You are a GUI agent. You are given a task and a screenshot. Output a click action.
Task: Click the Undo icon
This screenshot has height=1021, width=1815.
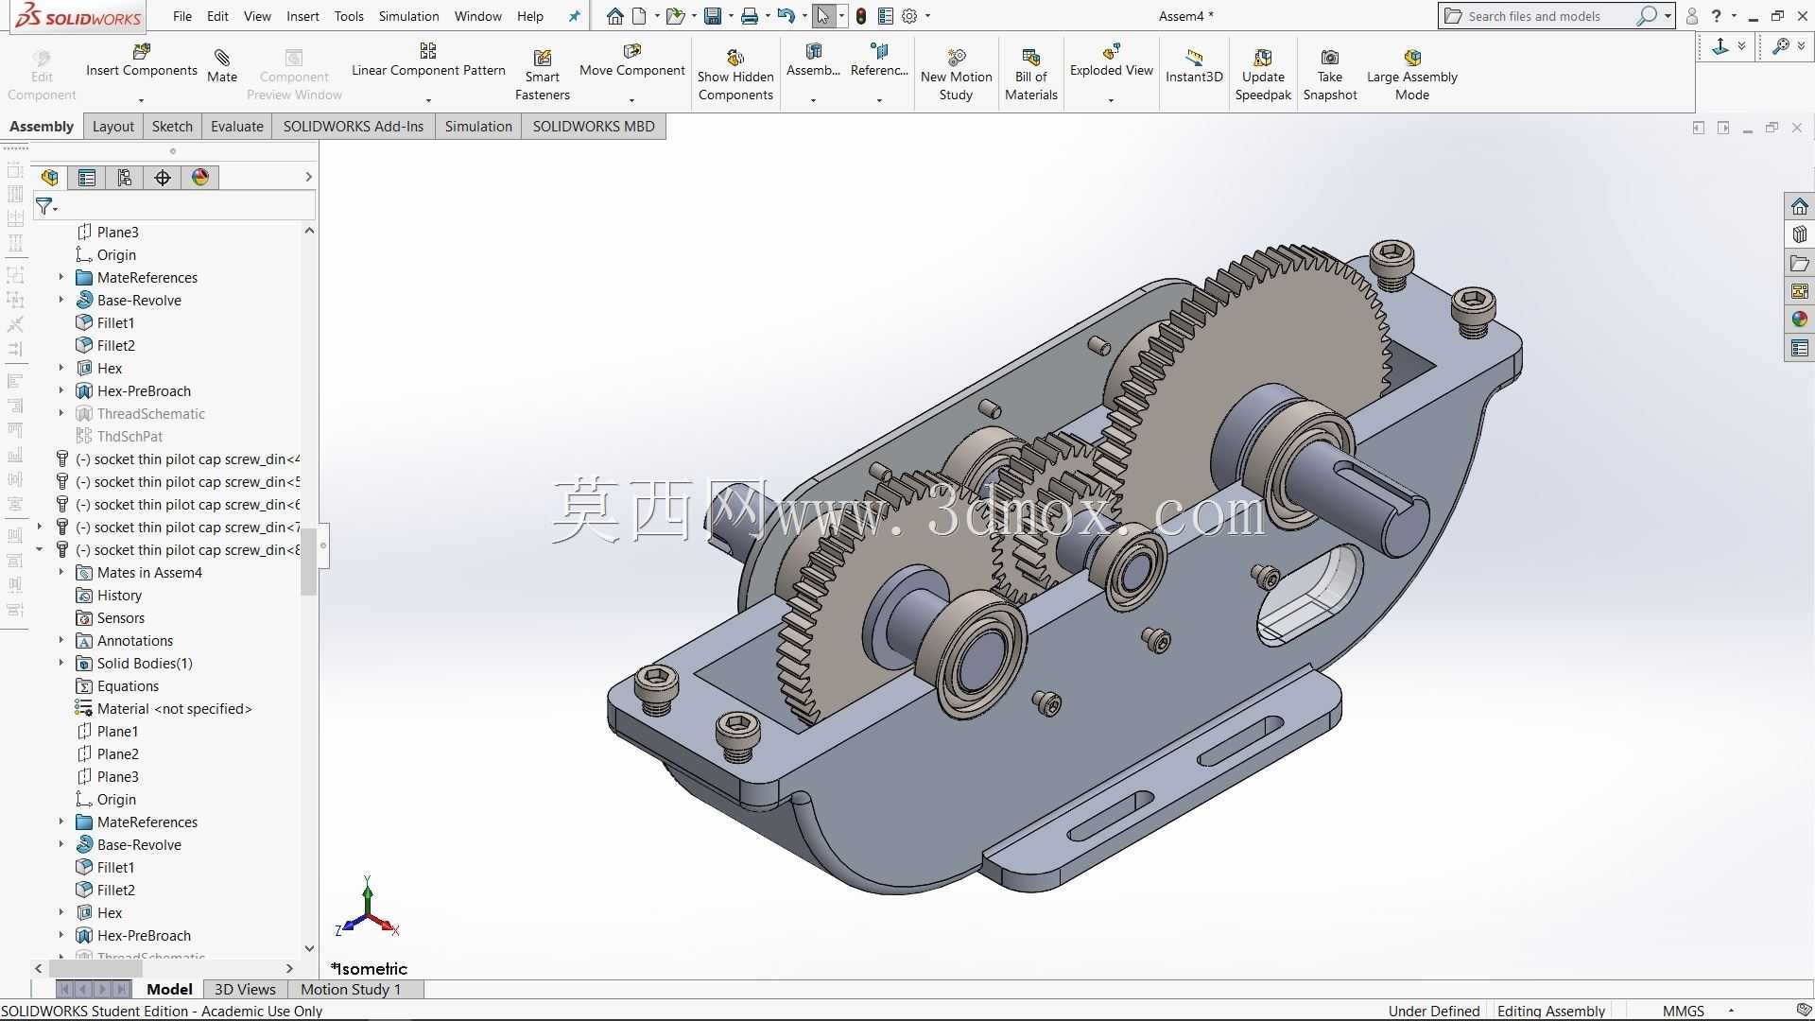[786, 16]
